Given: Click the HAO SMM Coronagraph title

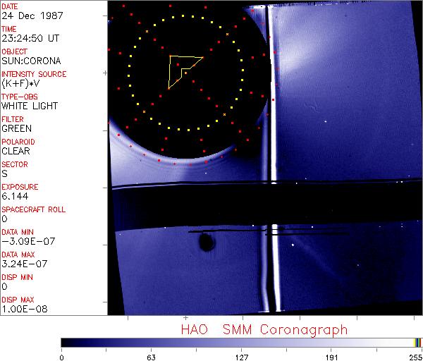Looking at the screenshot, I should pos(264,329).
